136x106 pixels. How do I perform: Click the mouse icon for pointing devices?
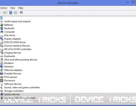point(2,60)
